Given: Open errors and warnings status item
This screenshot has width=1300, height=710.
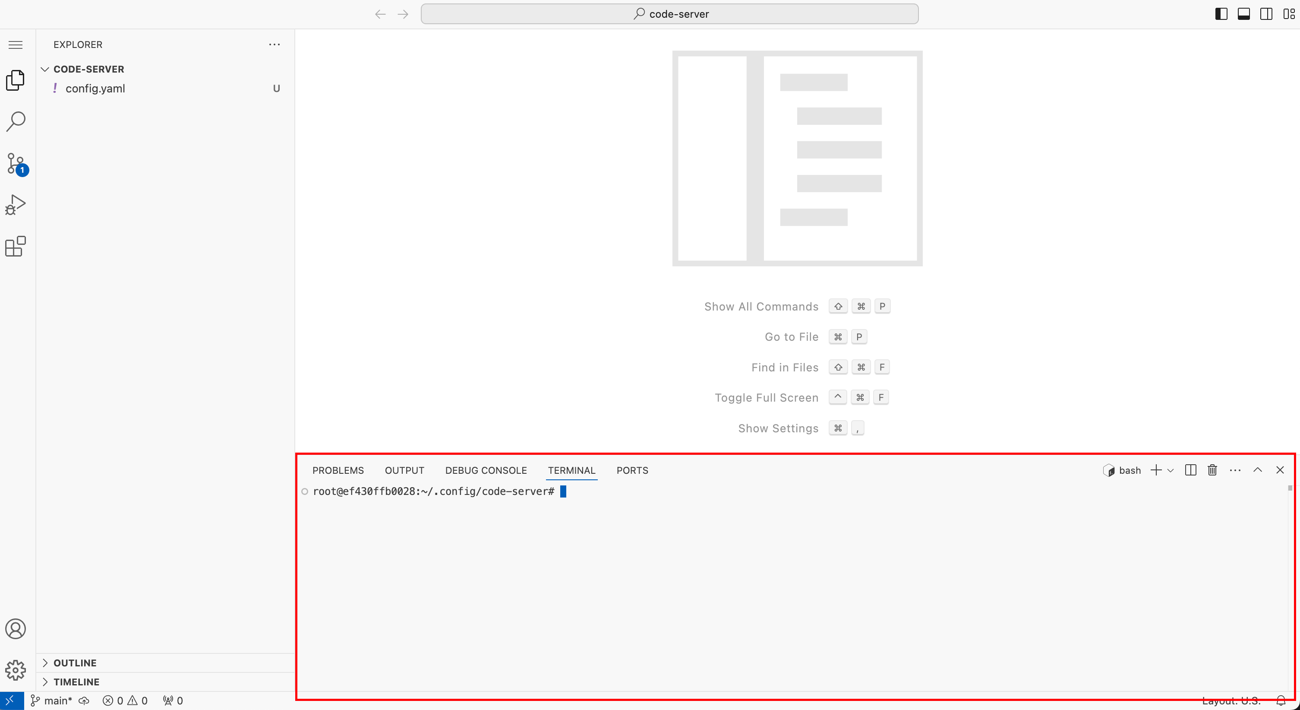Looking at the screenshot, I should (x=125, y=700).
